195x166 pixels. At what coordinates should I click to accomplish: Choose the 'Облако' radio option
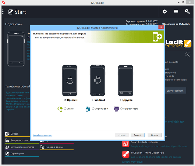(x=65, y=109)
